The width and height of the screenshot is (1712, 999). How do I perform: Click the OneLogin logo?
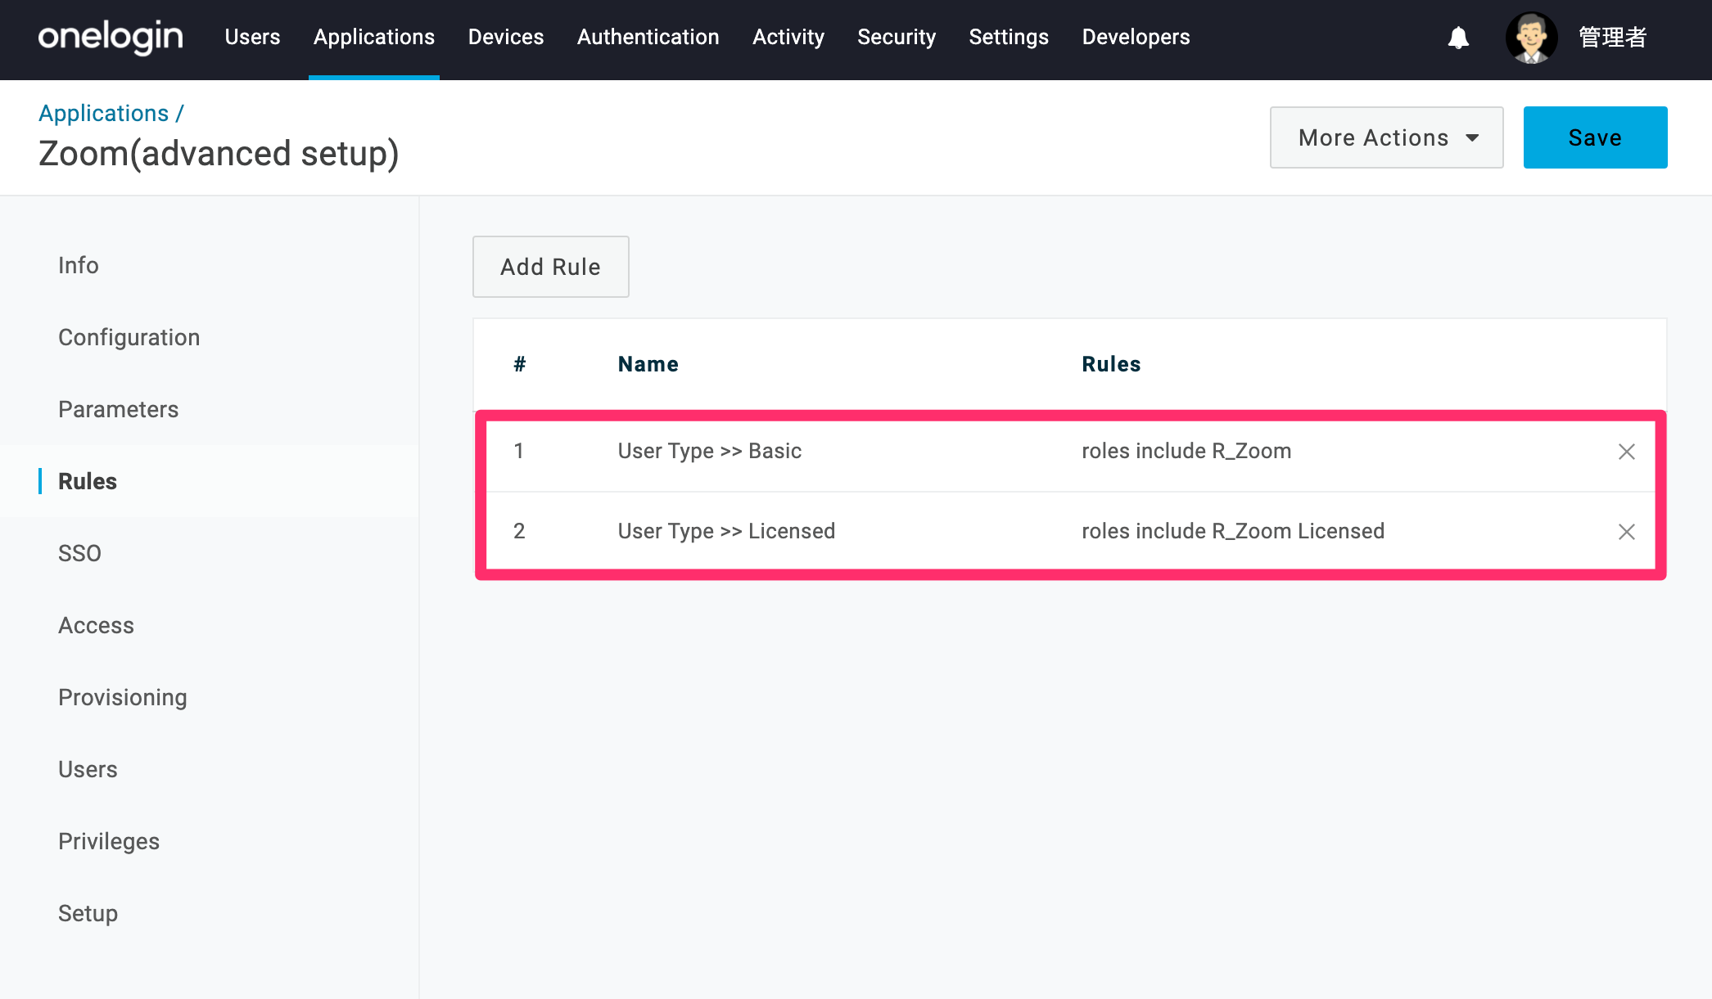click(111, 37)
